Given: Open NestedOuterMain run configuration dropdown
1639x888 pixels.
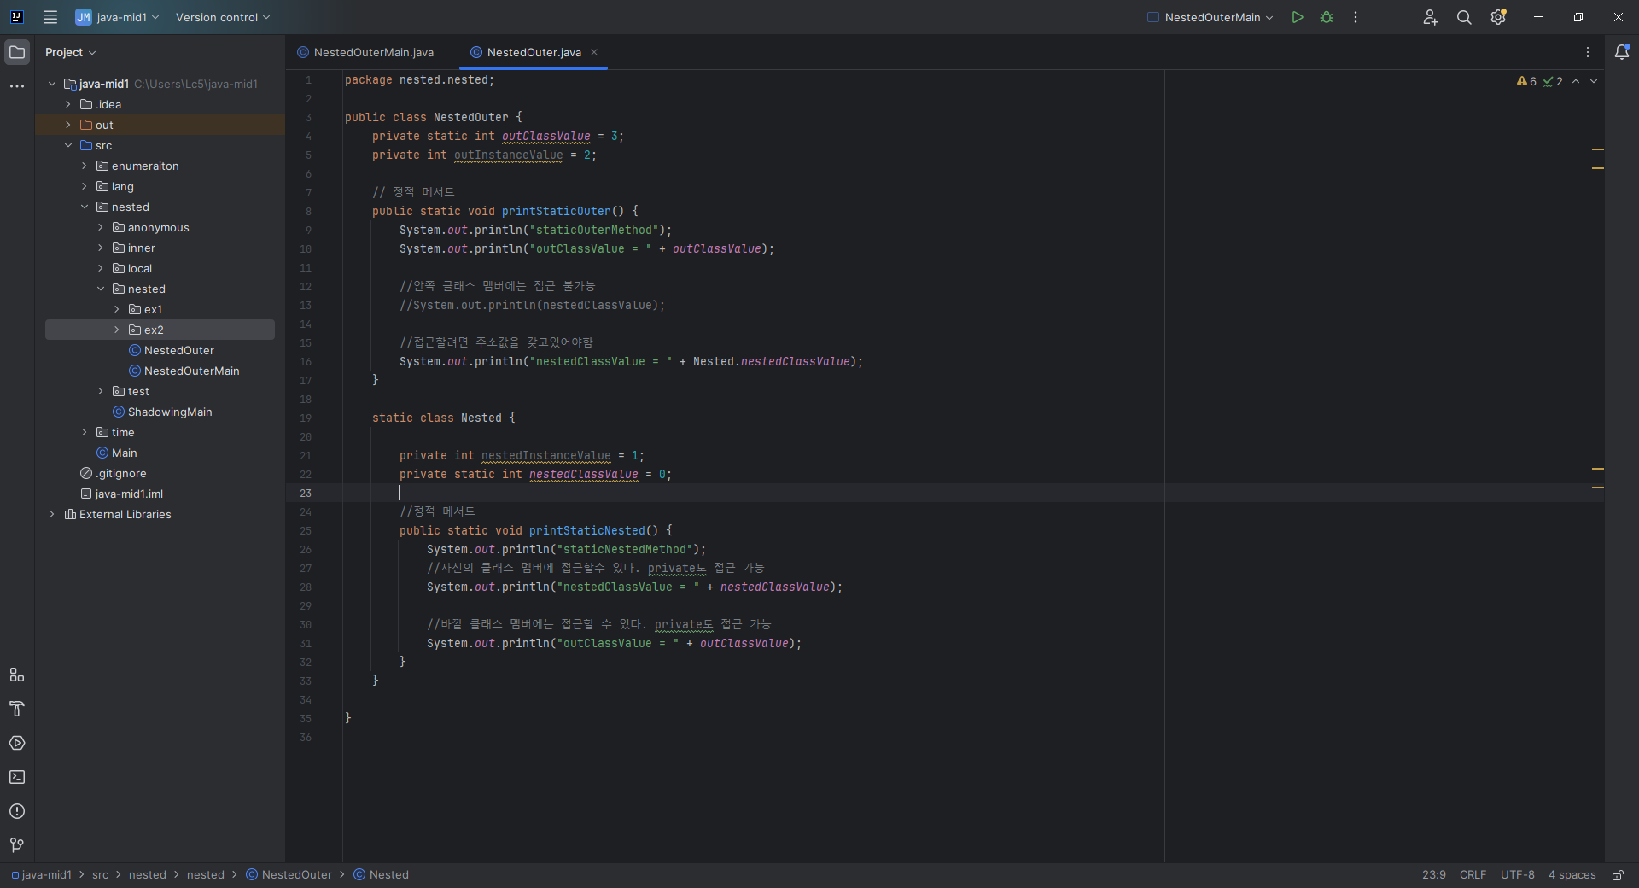Looking at the screenshot, I should [1210, 17].
